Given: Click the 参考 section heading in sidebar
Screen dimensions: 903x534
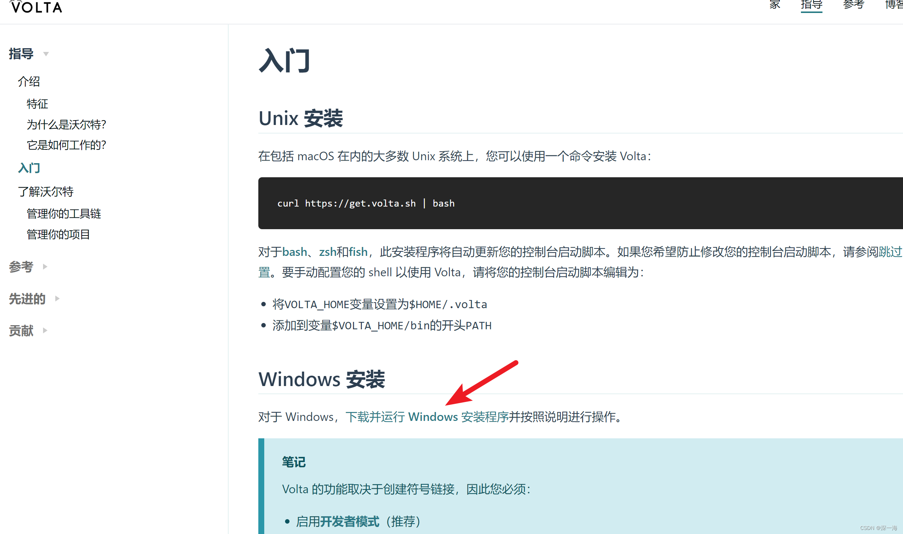Looking at the screenshot, I should pos(21,267).
